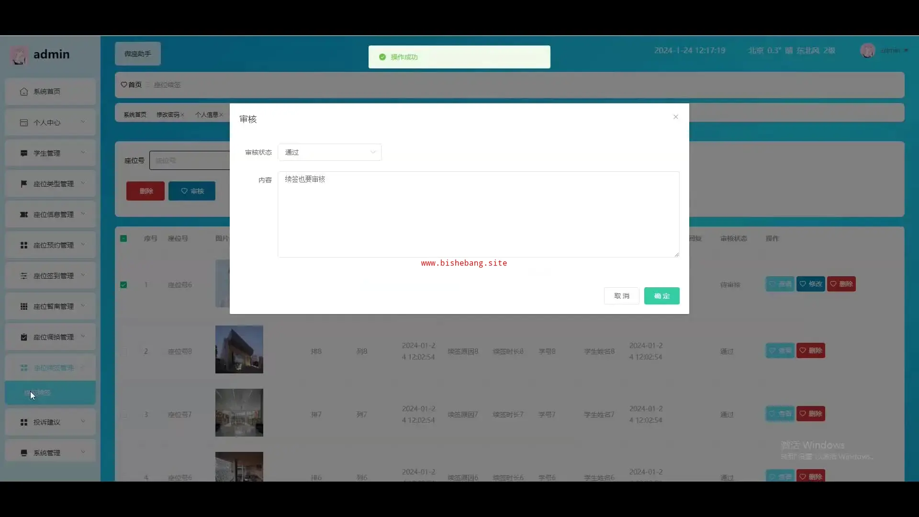Switch to the 修改密码 tab
Viewport: 919px width, 517px height.
pyautogui.click(x=168, y=115)
